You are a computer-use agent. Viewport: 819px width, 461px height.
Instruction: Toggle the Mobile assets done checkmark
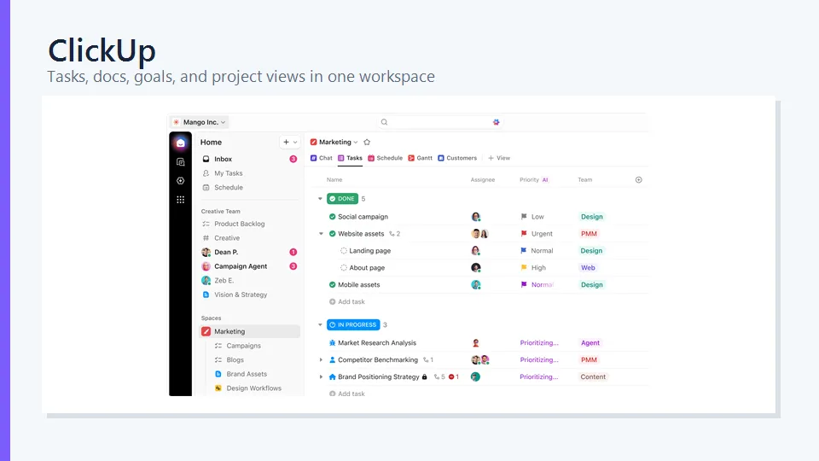(332, 285)
